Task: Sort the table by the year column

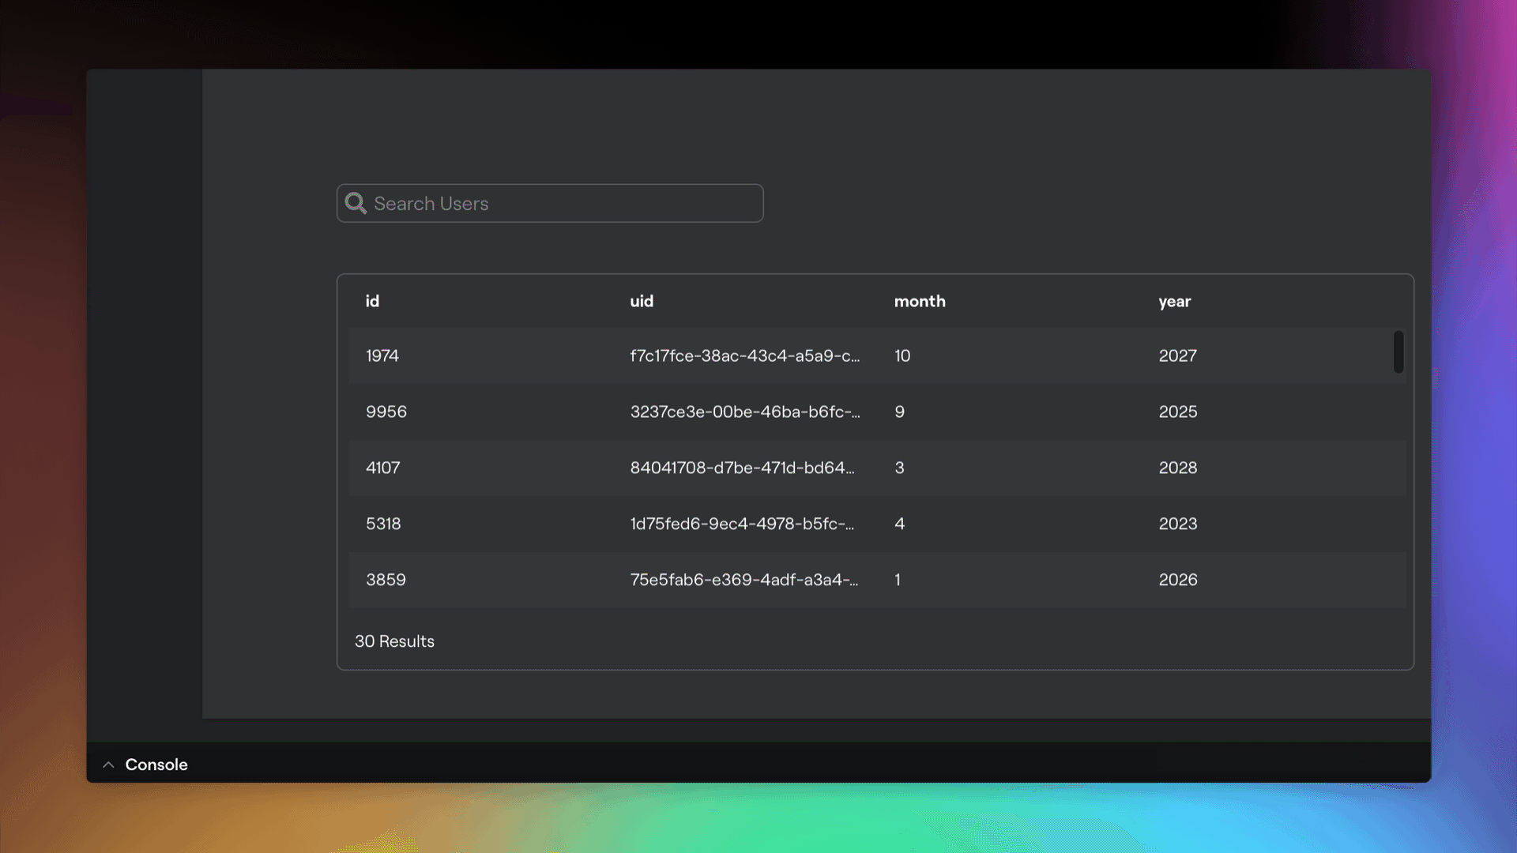Action: 1174,301
